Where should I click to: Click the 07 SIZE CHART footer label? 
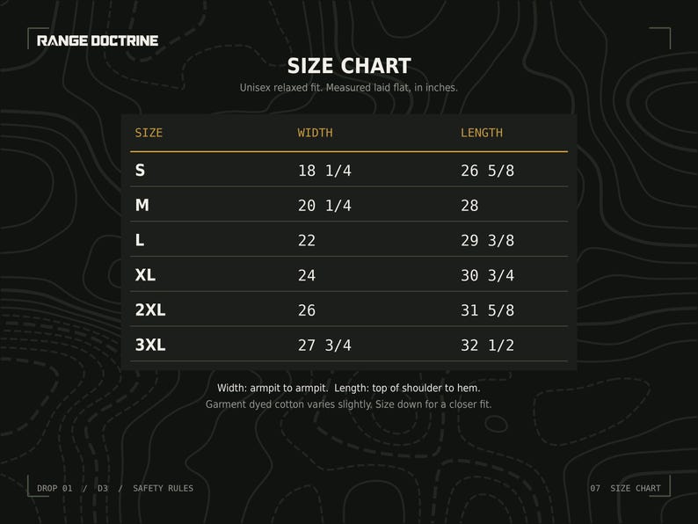625,488
